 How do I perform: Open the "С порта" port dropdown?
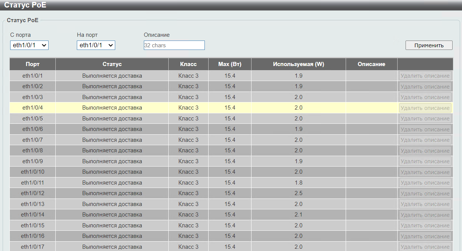(x=29, y=45)
